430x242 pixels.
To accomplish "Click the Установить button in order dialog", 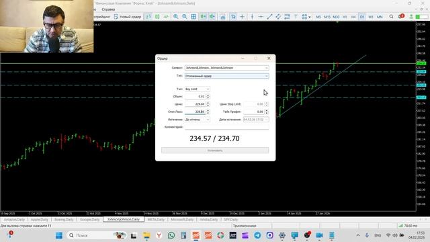I will 215,151.
